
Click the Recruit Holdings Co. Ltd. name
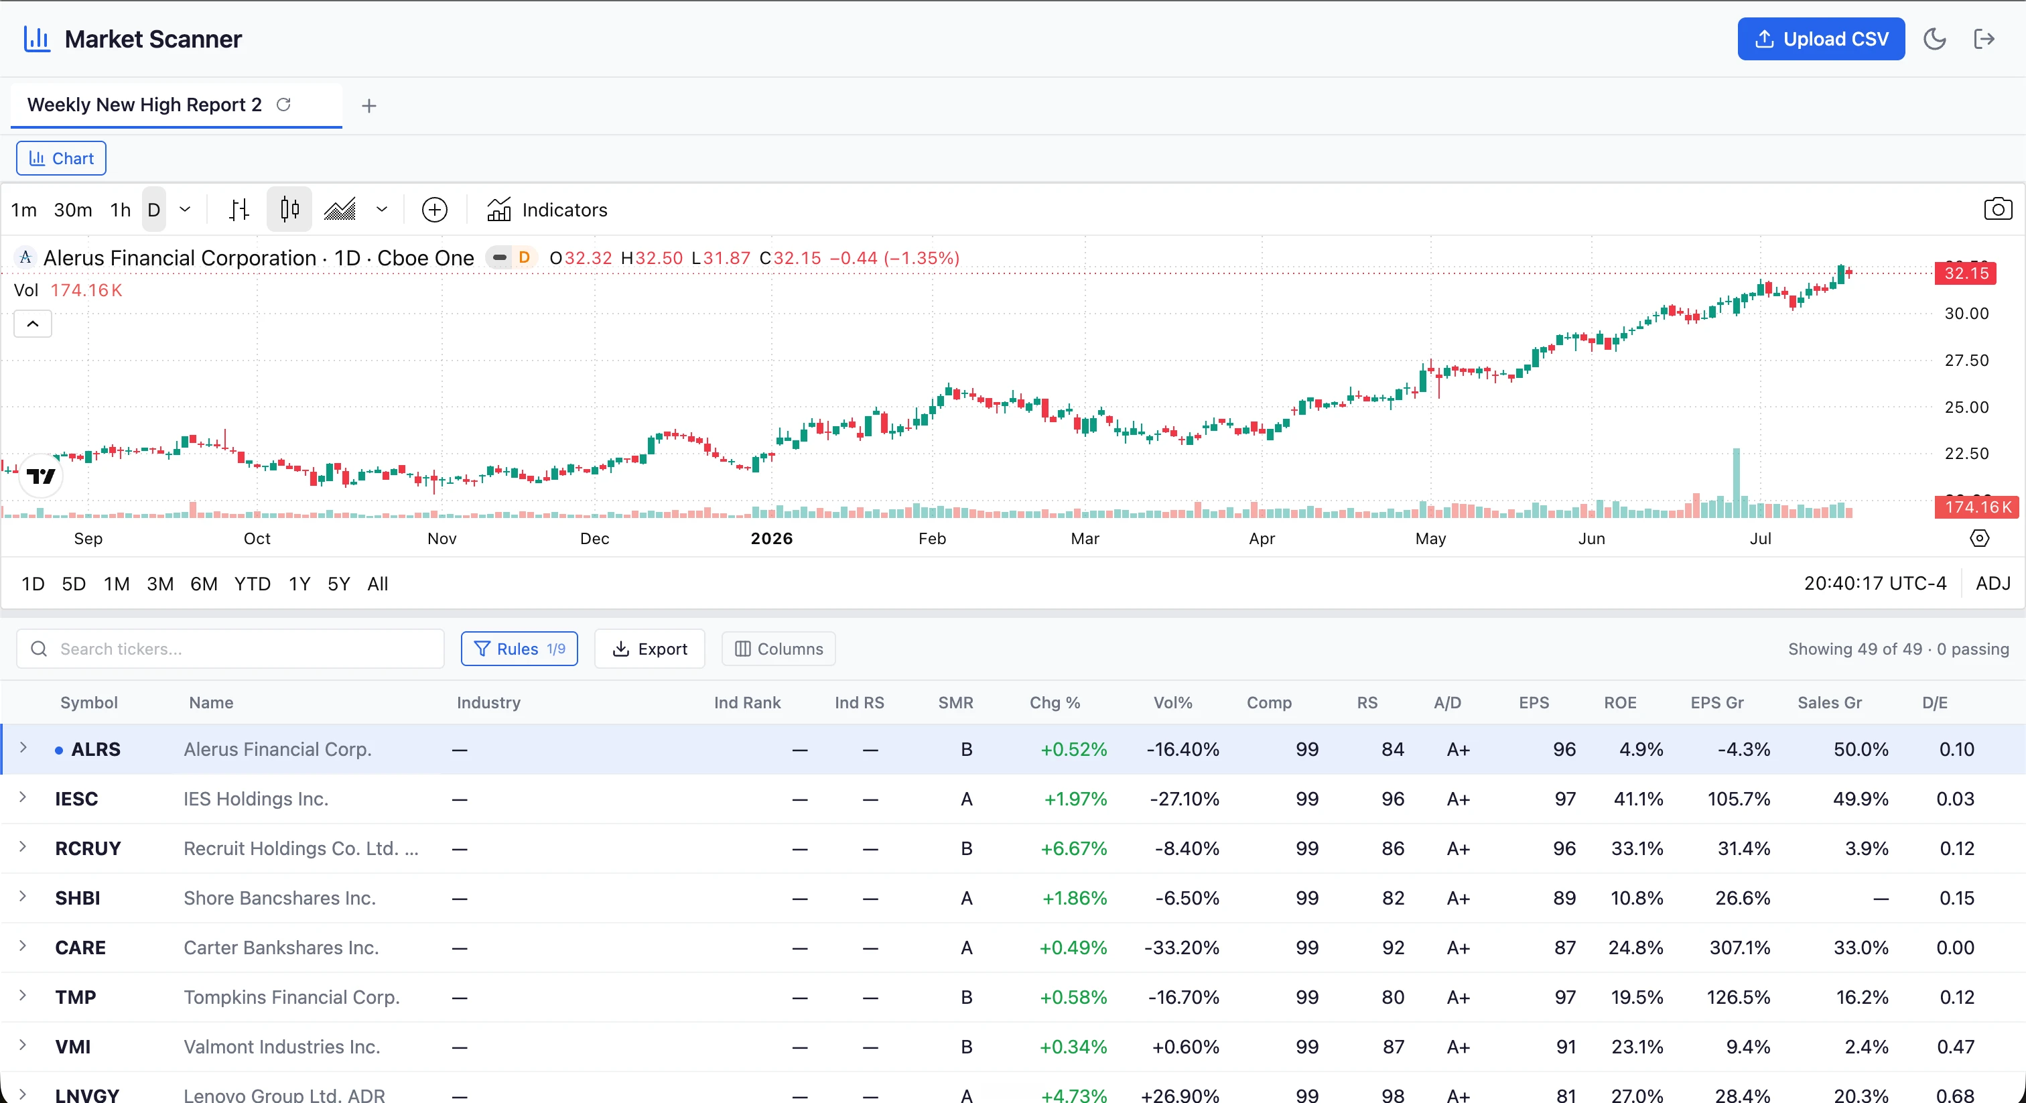pos(301,848)
